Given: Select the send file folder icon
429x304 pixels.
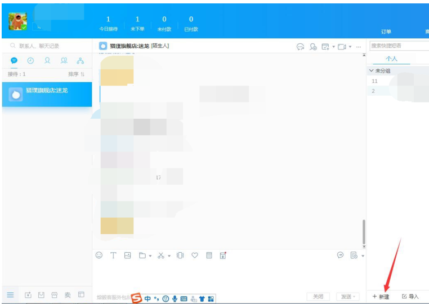Looking at the screenshot, I should (x=142, y=255).
